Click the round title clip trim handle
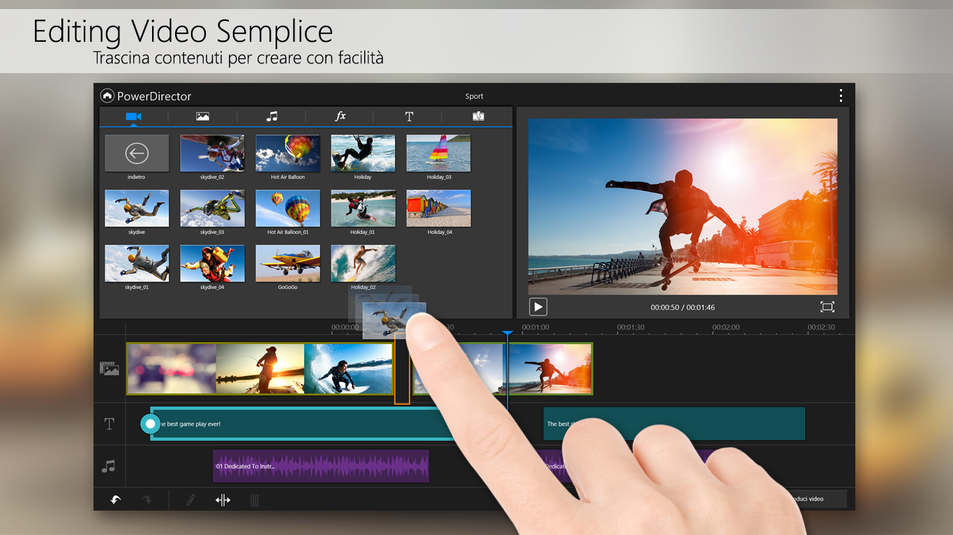 tap(150, 424)
